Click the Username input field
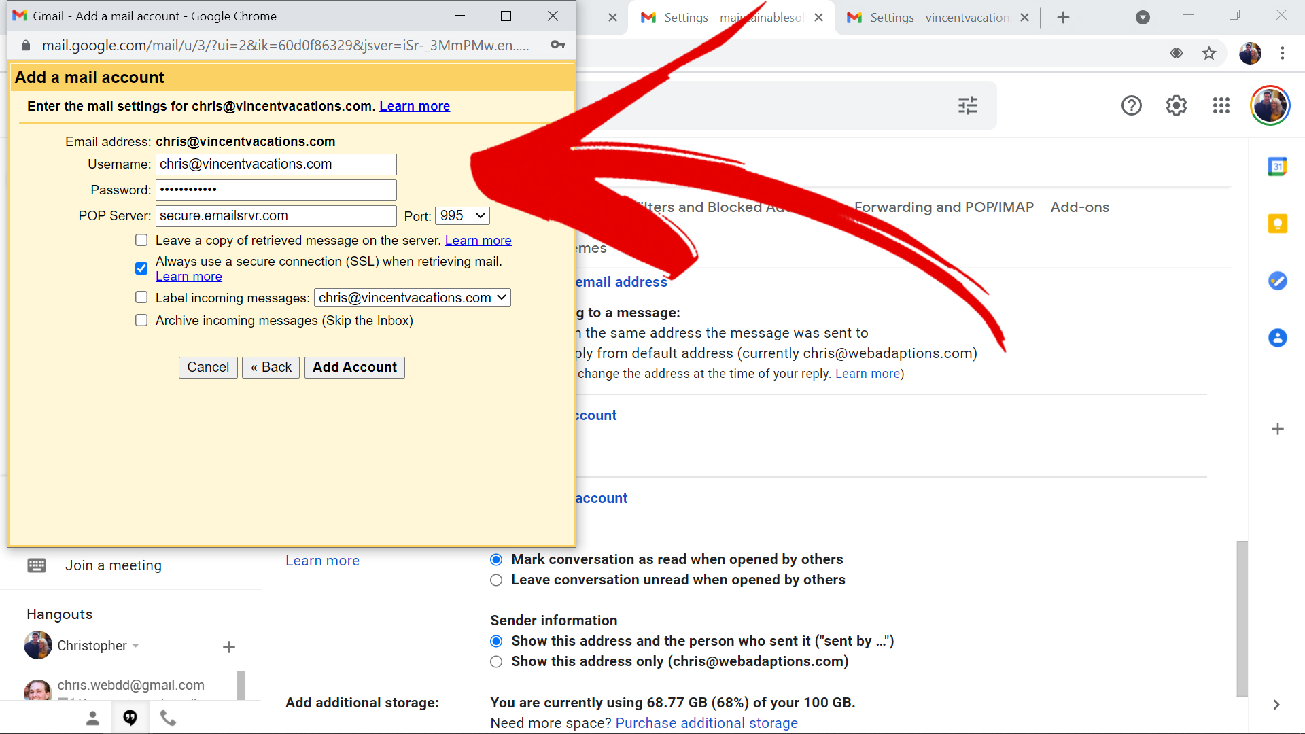Viewport: 1305px width, 734px height. pos(276,164)
